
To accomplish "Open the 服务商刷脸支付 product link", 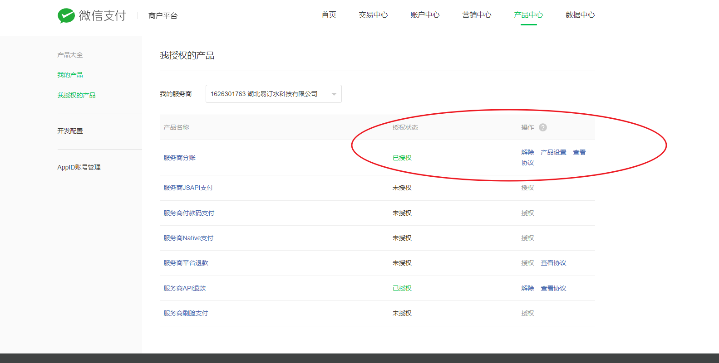I will click(x=186, y=313).
